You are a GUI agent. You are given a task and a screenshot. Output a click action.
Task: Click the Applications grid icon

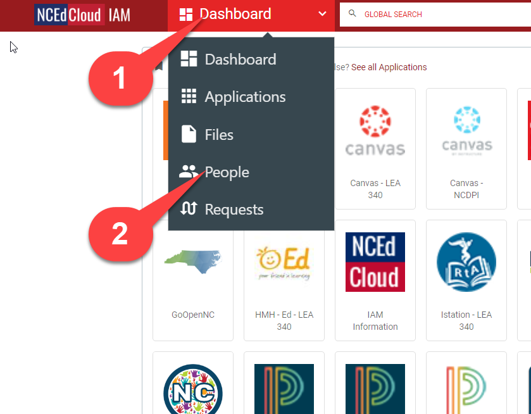[189, 96]
